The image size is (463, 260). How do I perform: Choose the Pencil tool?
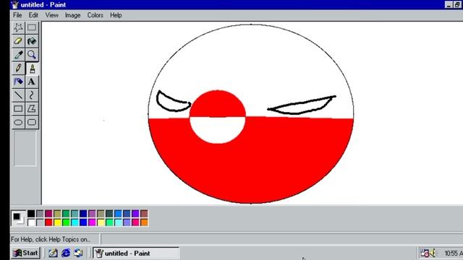tap(18, 68)
